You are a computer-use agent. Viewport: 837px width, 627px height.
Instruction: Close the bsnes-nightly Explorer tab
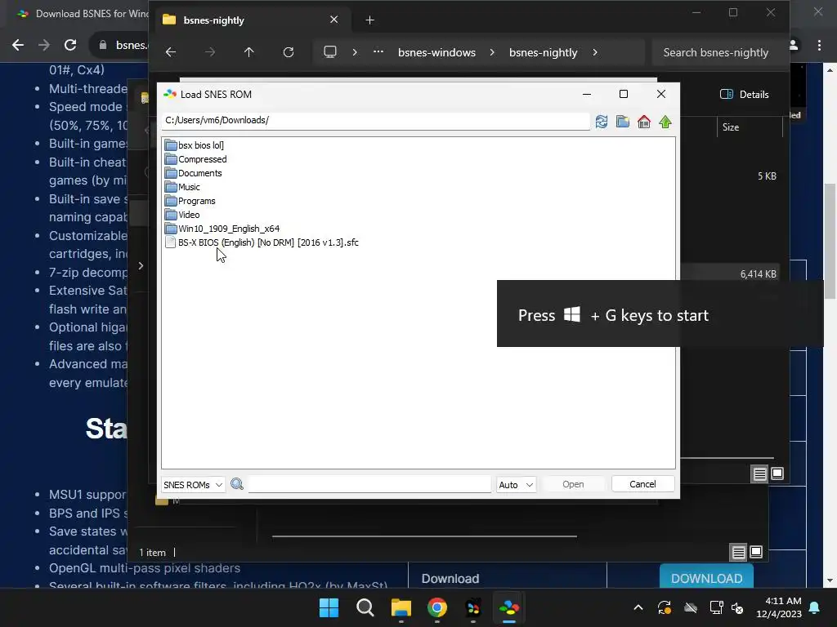coord(334,20)
